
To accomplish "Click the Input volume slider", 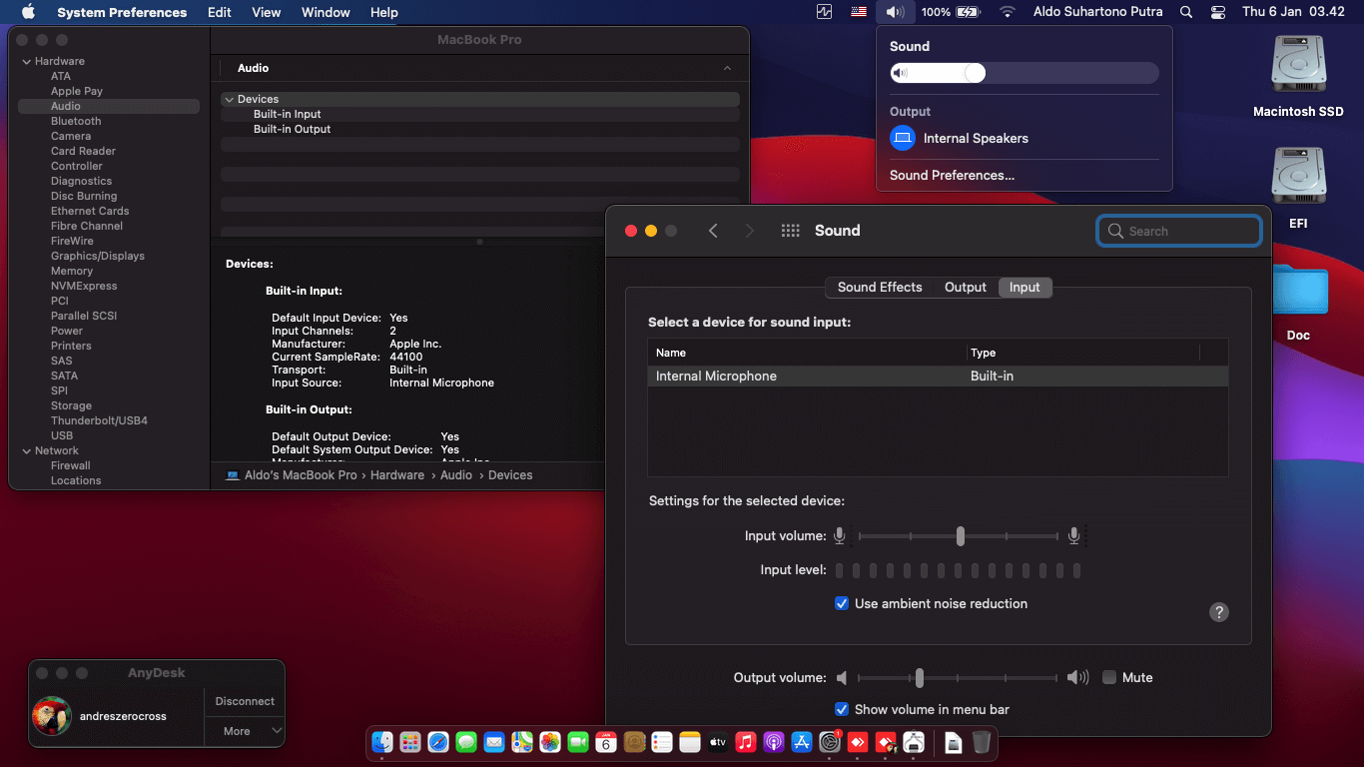I will [x=959, y=536].
